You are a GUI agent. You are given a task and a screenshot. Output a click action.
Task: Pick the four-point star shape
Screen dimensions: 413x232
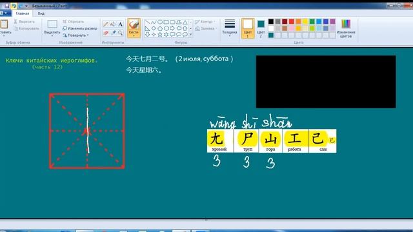point(154,34)
